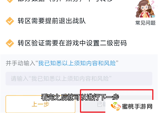This screenshot has height=113, width=158.
Task: Click the 蜜桃手游网 white banner
Action: [x=132, y=106]
